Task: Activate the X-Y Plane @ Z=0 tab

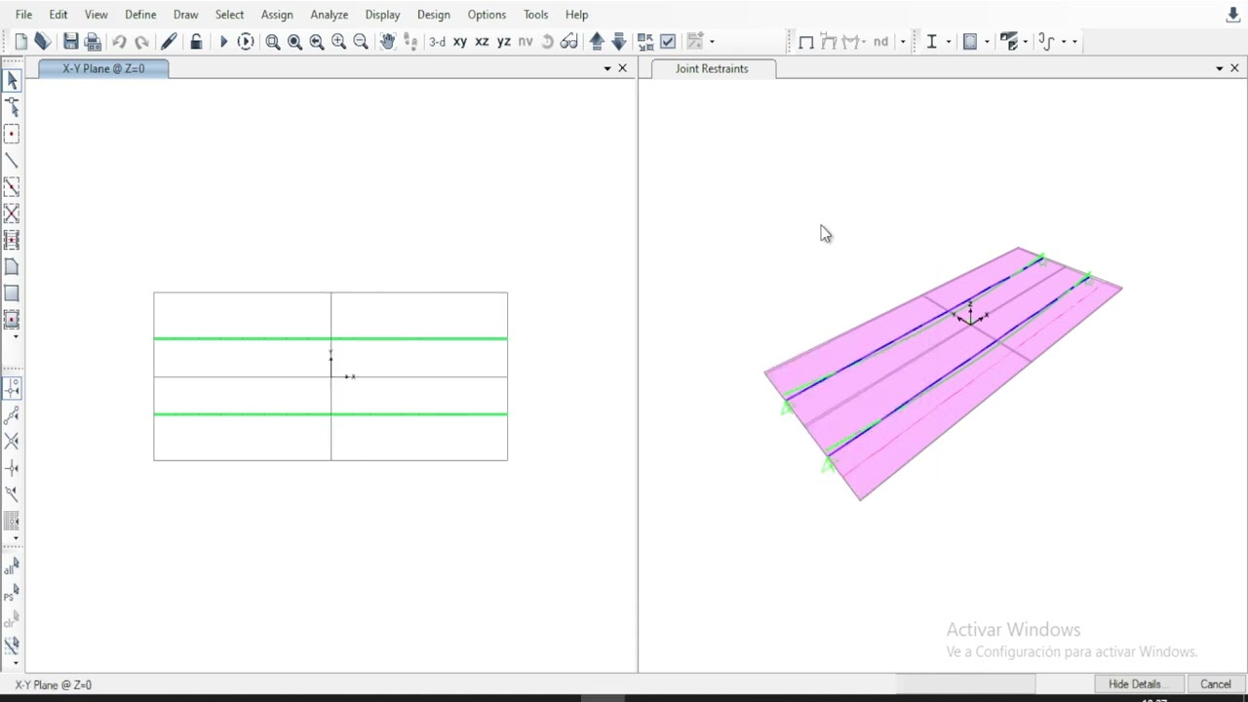Action: pyautogui.click(x=103, y=68)
